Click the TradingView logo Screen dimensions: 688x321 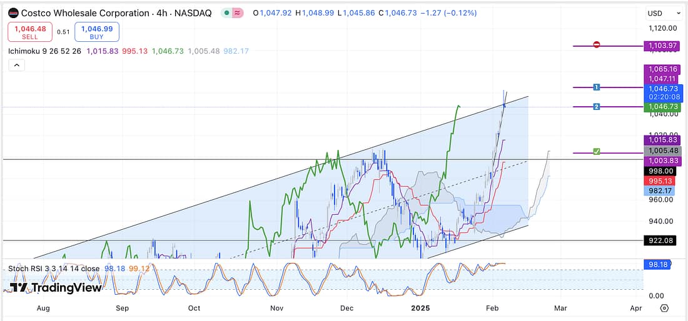click(56, 288)
